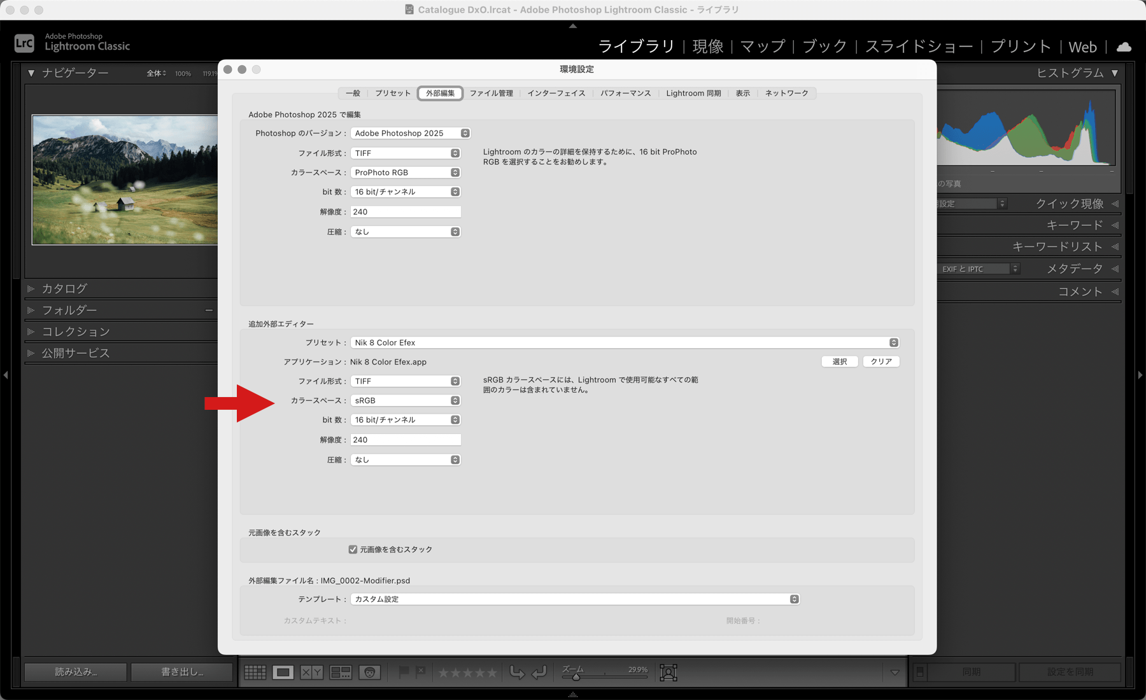
Task: Open Photoshop version dropdown
Action: coord(411,133)
